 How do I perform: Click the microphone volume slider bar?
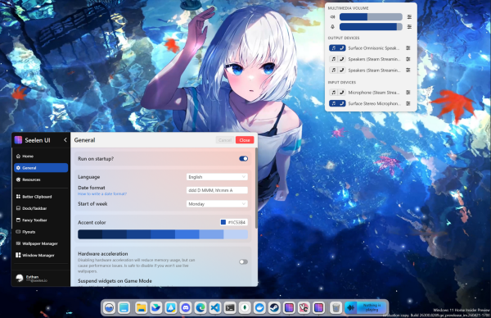click(371, 27)
